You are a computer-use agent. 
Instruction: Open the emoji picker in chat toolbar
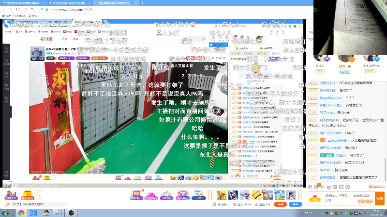[x=311, y=187]
